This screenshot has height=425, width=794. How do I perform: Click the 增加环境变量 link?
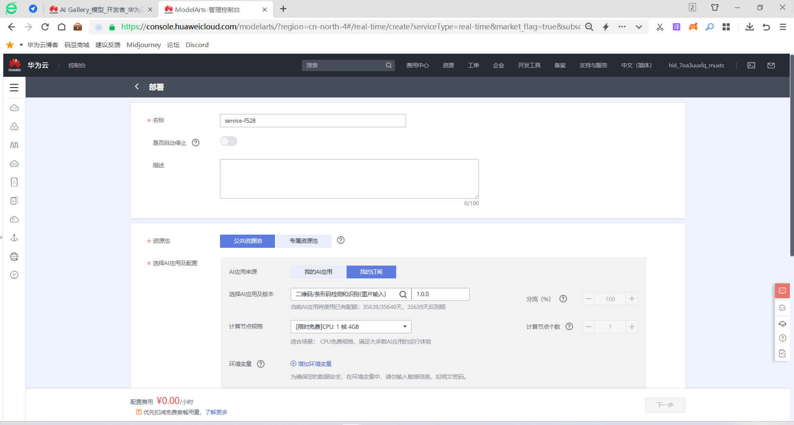tap(311, 364)
